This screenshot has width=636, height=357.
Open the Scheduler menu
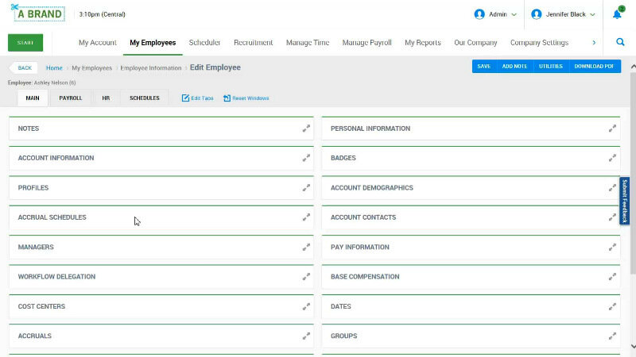pos(204,43)
